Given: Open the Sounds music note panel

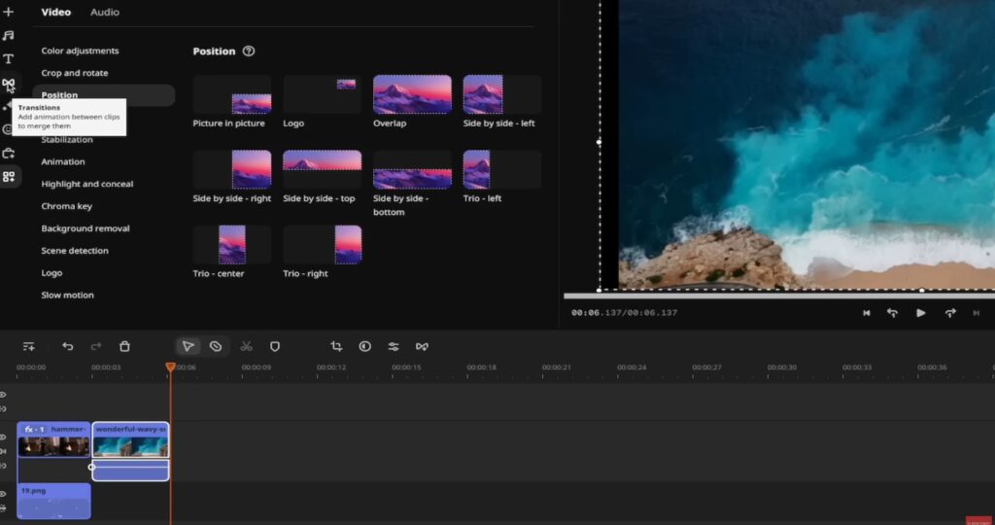Looking at the screenshot, I should tap(9, 35).
